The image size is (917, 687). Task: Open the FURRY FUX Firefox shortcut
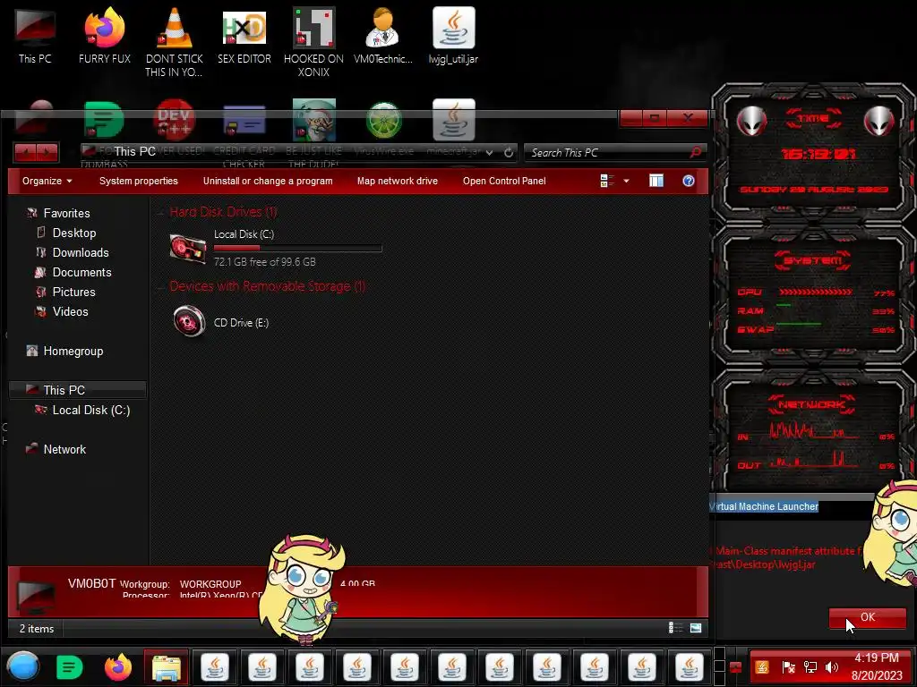pyautogui.click(x=105, y=35)
